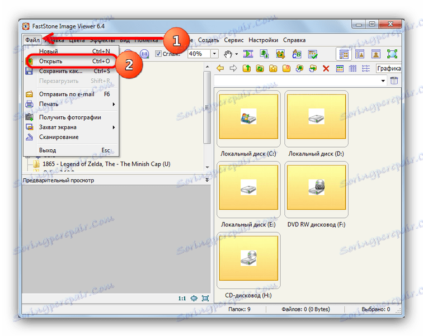Image resolution: width=423 pixels, height=336 pixels.
Task: Set preview to 1:1 actual size
Action: pos(182,299)
